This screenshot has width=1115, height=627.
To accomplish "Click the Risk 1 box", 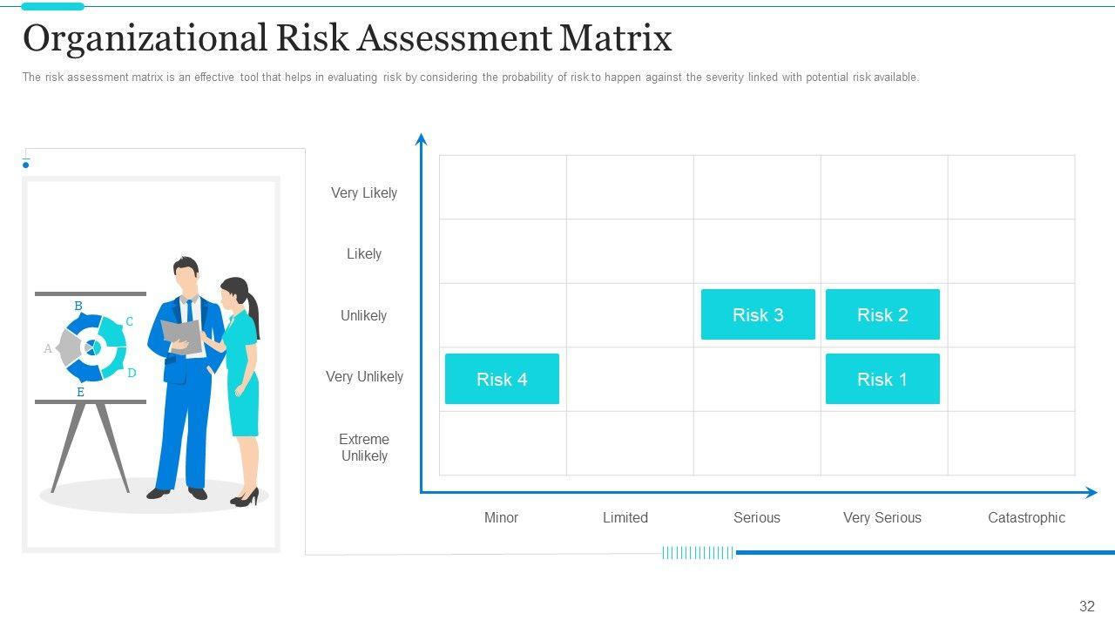I will (x=882, y=379).
